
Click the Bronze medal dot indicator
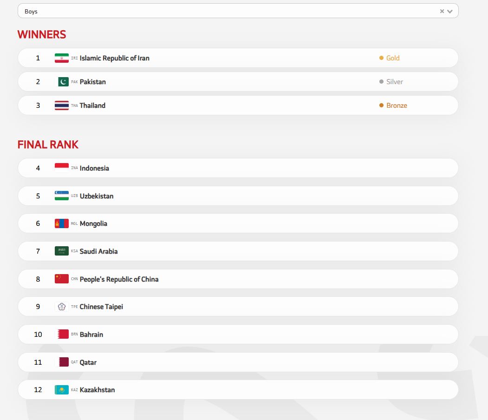pyautogui.click(x=382, y=105)
